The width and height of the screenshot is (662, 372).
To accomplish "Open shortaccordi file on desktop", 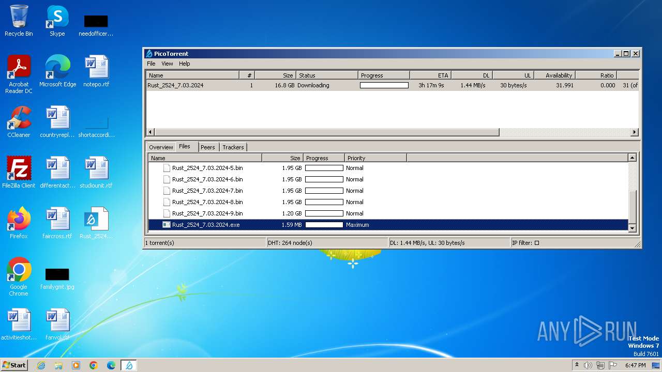I will (96, 127).
